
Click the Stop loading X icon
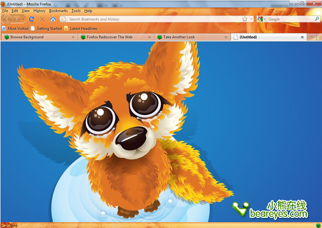[x=42, y=19]
